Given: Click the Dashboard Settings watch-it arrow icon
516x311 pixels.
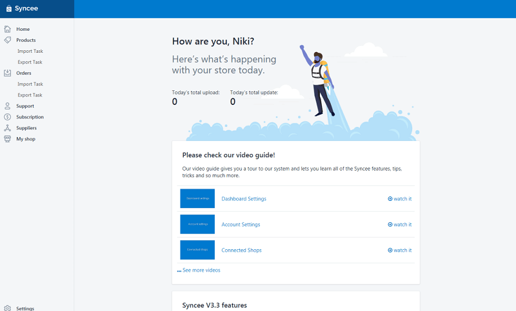Looking at the screenshot, I should (390, 199).
